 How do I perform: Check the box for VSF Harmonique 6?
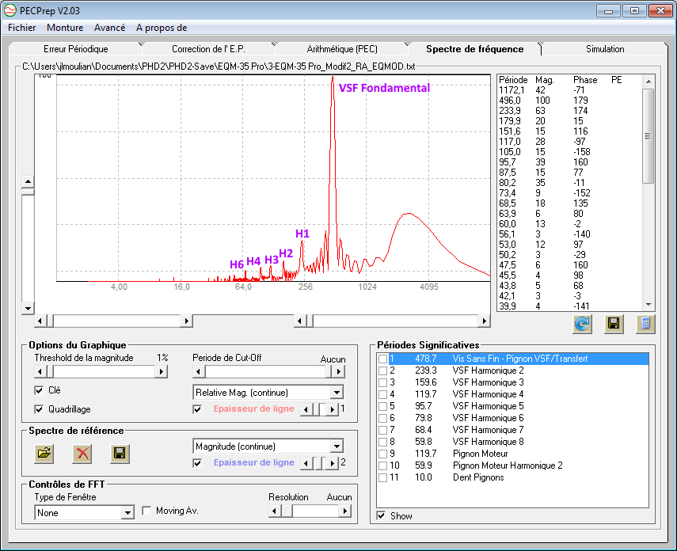pos(382,418)
